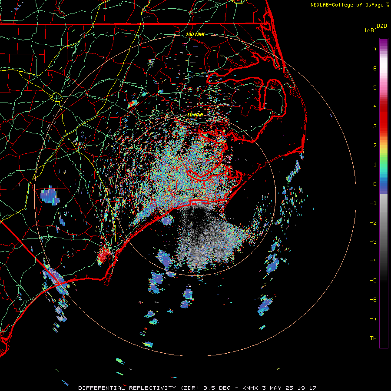Click the -5 dB value on scale
The width and height of the screenshot is (391, 391).
[x=373, y=281]
